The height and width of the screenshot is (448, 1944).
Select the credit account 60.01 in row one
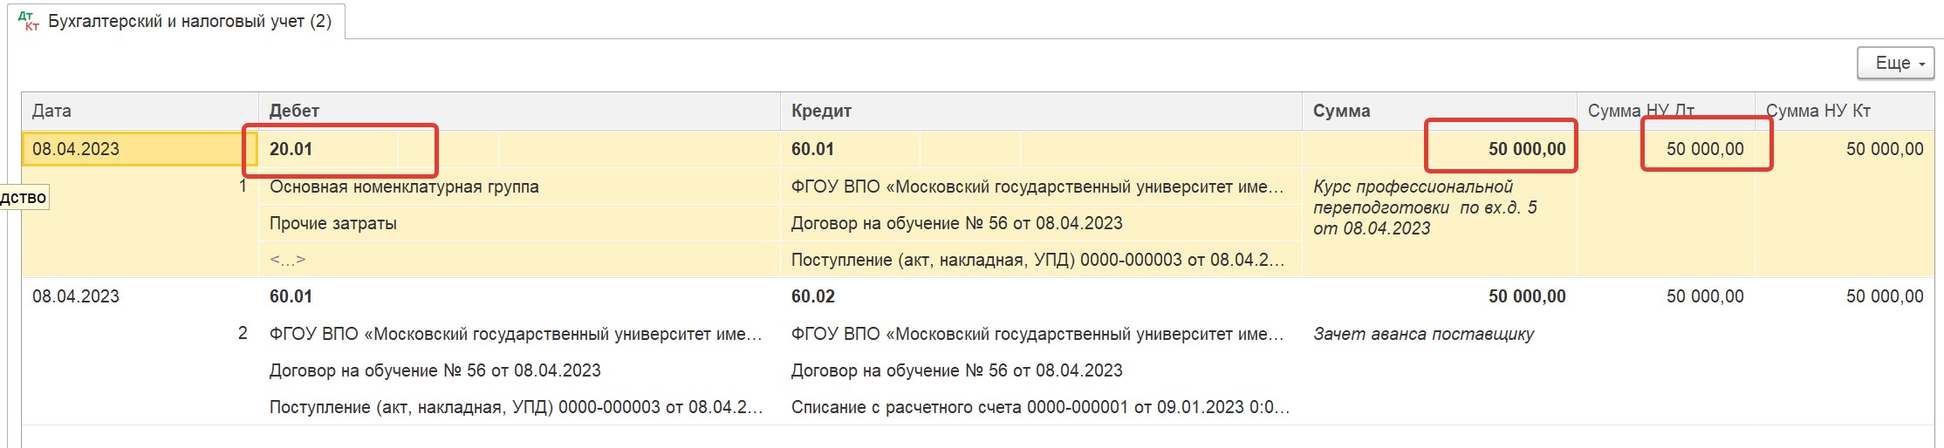tap(850, 149)
